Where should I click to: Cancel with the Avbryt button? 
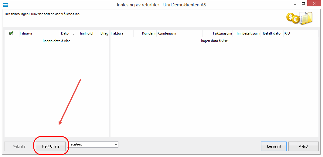303,146
